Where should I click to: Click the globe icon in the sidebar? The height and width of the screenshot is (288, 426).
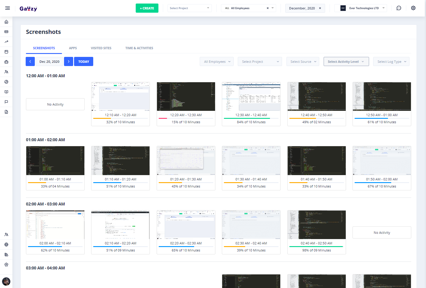click(x=6, y=245)
